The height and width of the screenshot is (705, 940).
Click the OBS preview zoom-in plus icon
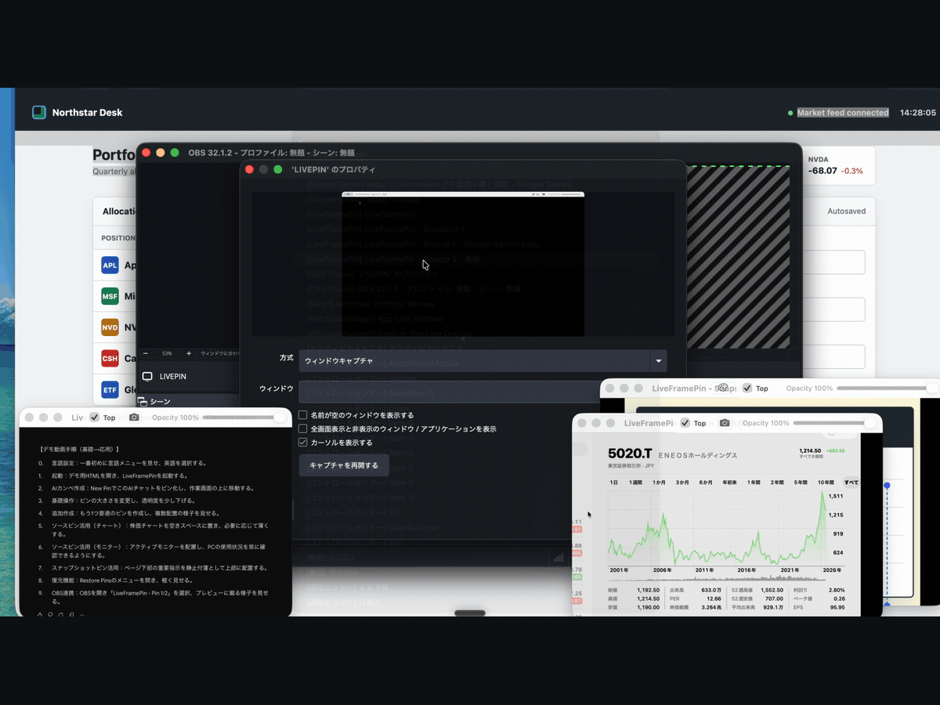click(x=189, y=353)
